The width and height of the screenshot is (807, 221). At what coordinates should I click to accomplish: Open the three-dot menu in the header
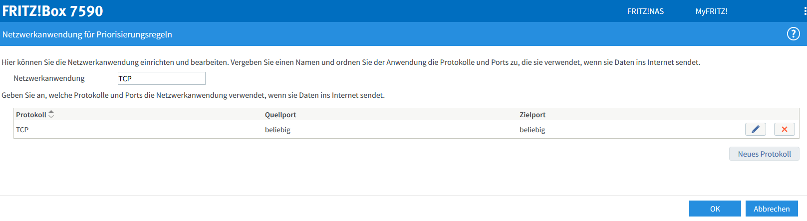pyautogui.click(x=805, y=11)
